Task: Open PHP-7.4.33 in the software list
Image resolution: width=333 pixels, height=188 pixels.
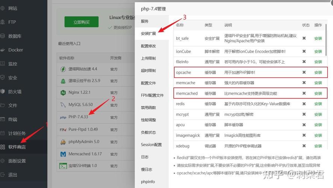Action: pyautogui.click(x=78, y=117)
